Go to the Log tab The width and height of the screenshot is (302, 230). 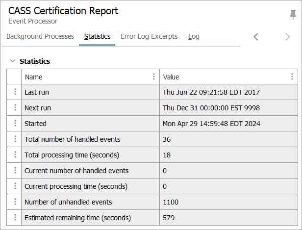(x=194, y=37)
